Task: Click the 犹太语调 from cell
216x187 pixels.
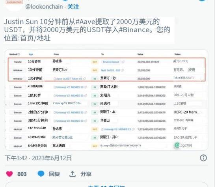Action: click(x=59, y=146)
